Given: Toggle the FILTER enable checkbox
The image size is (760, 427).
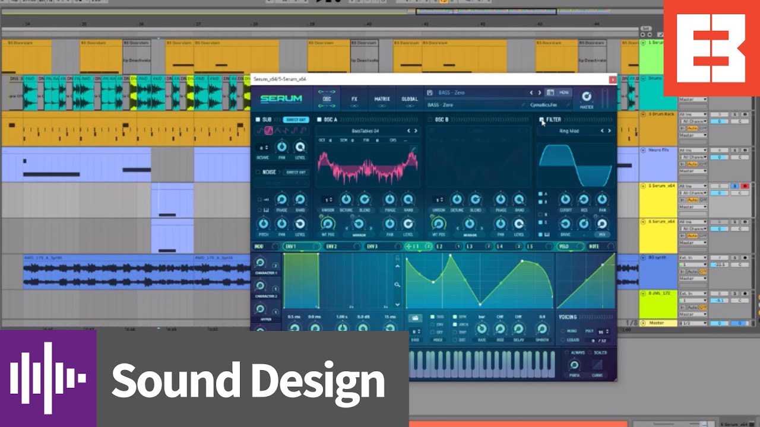Looking at the screenshot, I should pyautogui.click(x=541, y=120).
